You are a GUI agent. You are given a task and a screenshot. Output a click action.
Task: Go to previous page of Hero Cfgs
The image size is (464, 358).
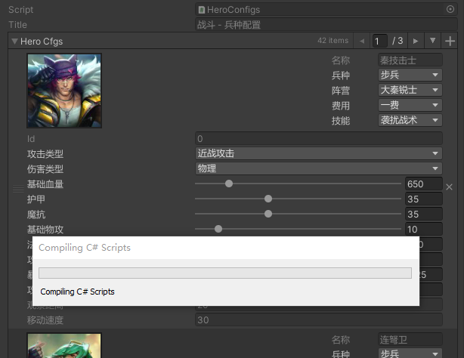(362, 41)
